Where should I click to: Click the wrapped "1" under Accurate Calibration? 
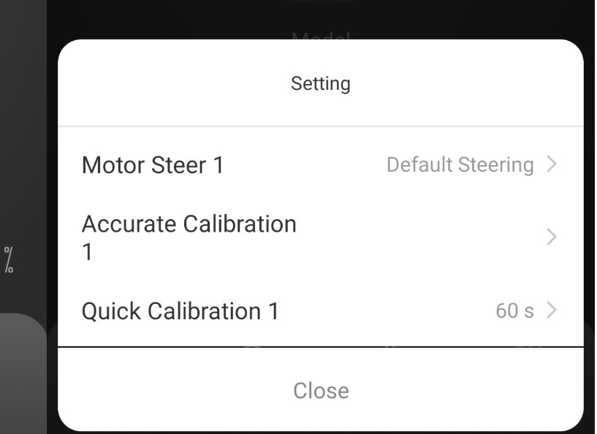pos(87,252)
